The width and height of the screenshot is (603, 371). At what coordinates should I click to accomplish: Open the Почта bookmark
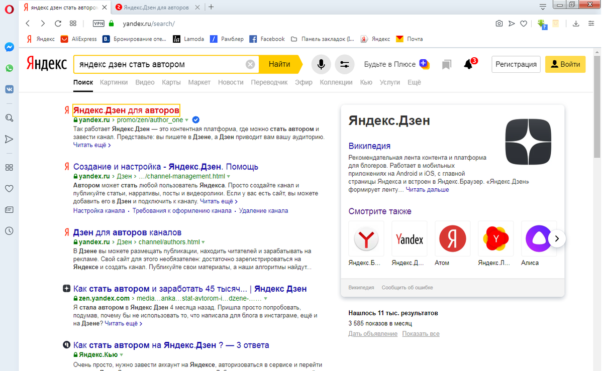coord(410,39)
